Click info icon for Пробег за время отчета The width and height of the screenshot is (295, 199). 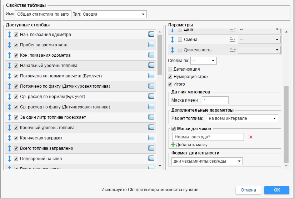point(151,45)
